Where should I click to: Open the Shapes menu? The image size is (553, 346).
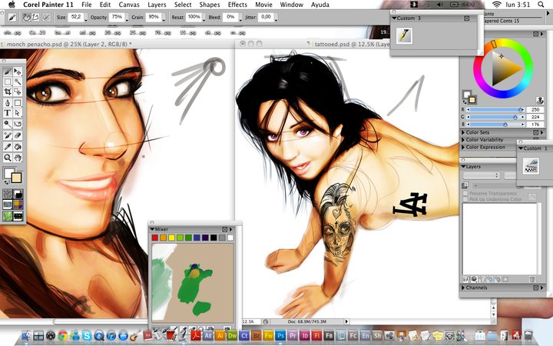[x=210, y=5]
